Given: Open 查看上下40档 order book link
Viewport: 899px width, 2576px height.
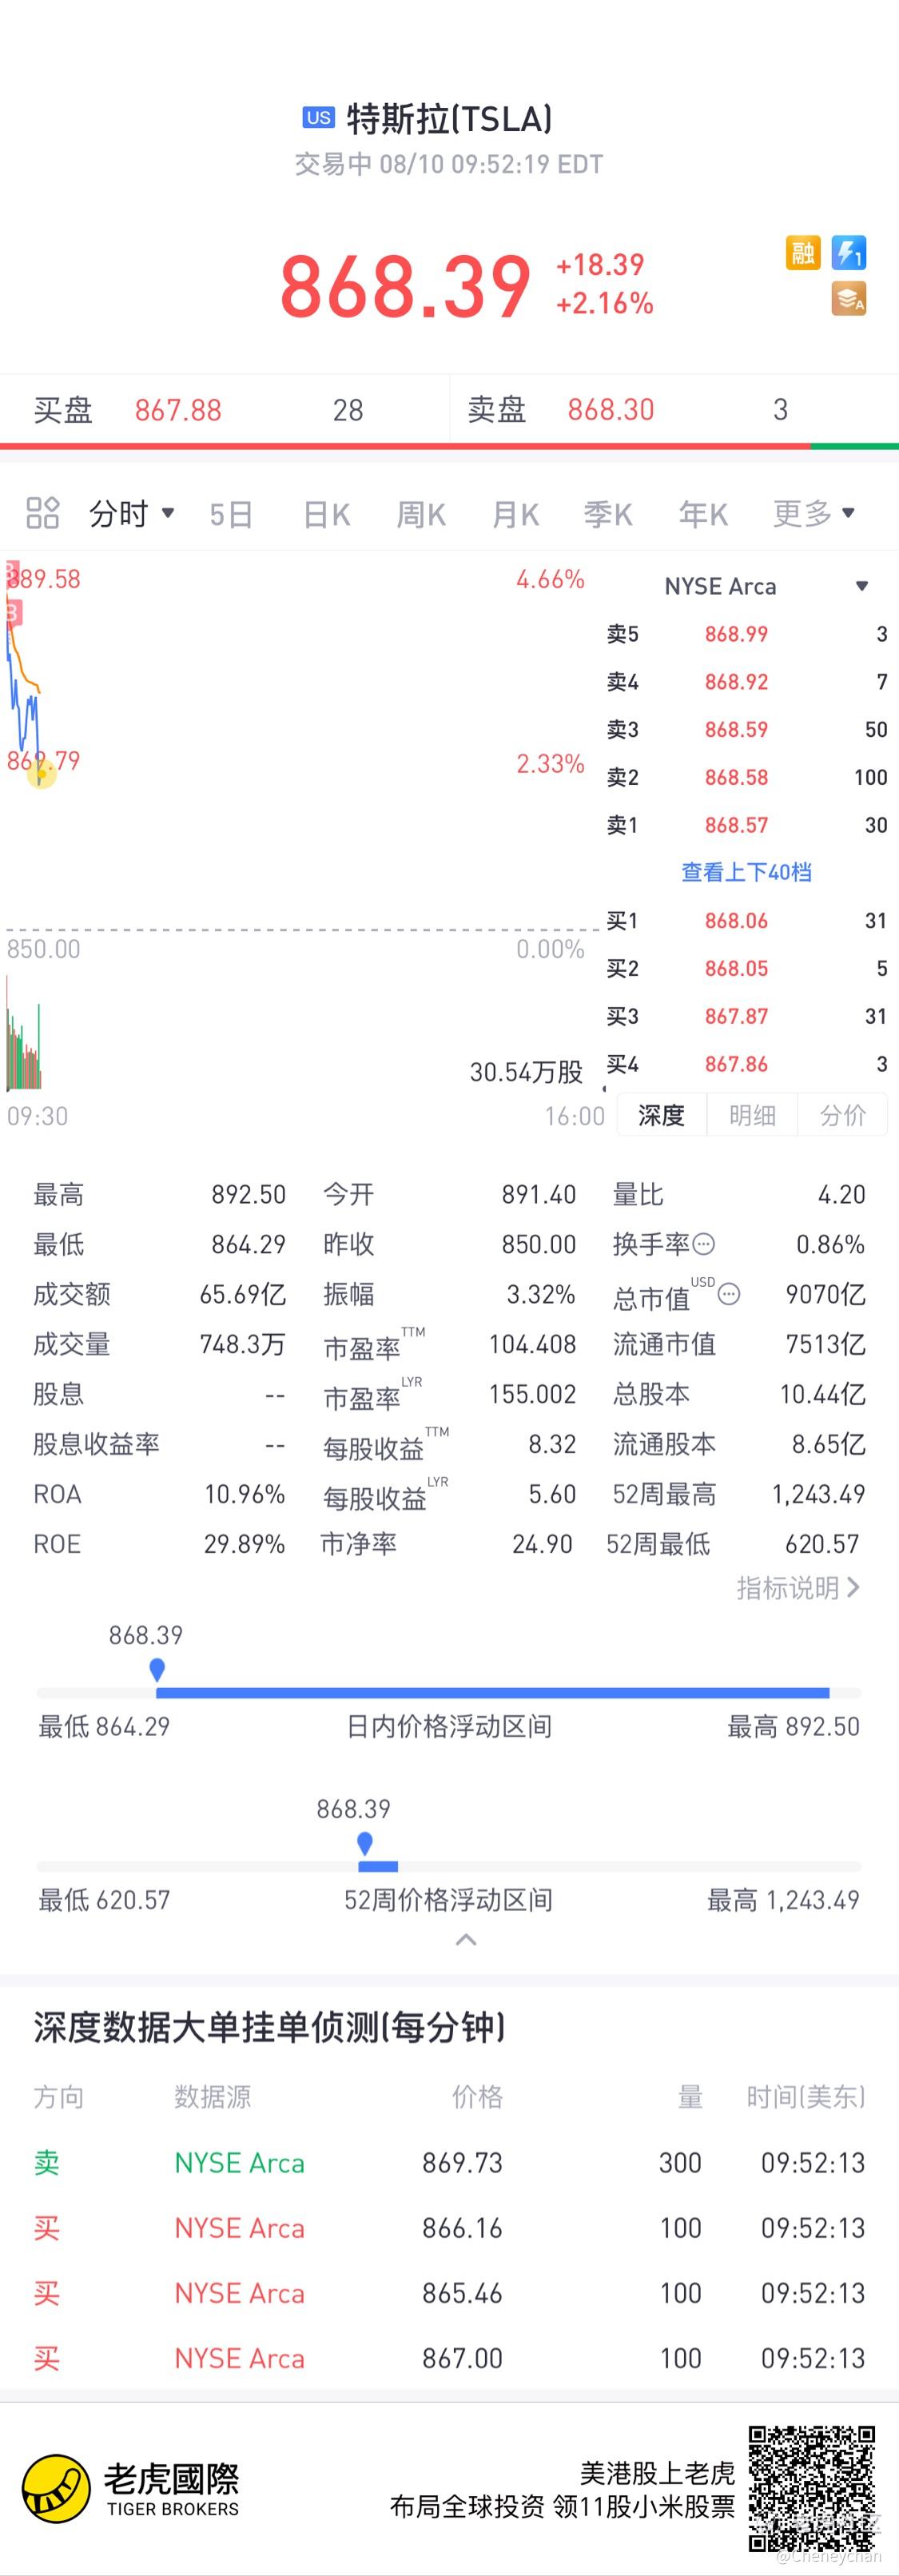Looking at the screenshot, I should tap(746, 872).
